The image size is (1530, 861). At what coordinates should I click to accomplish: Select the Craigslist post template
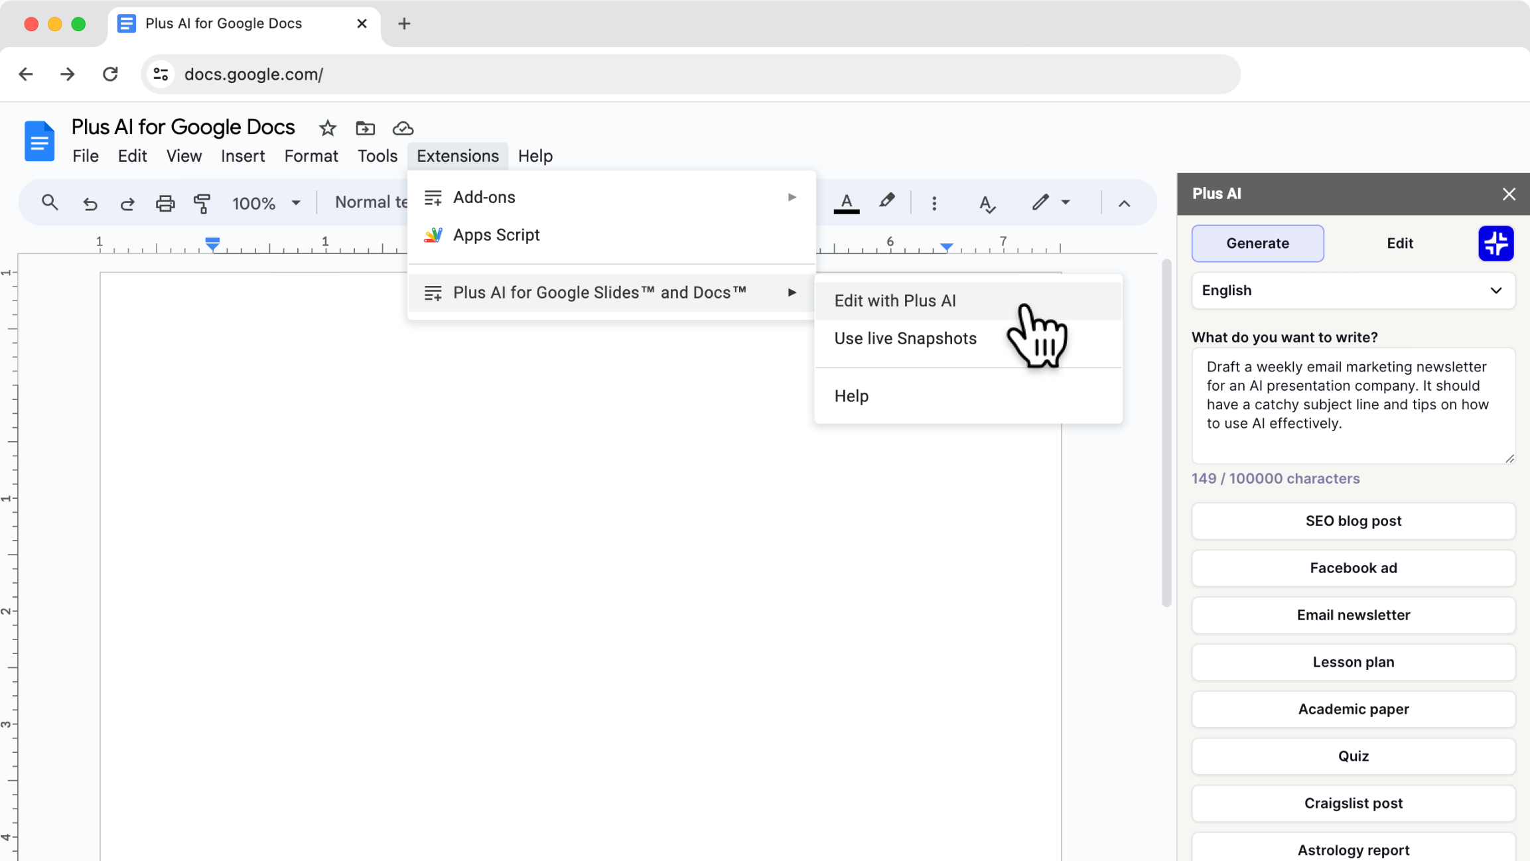point(1353,803)
